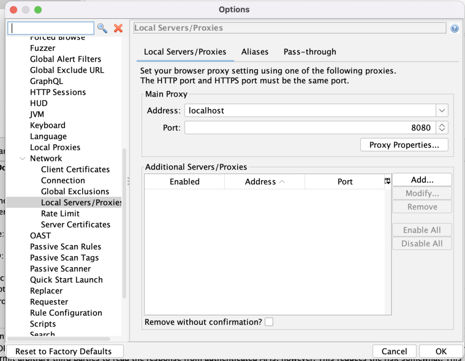This screenshot has height=361, width=465.
Task: Open GraphQL options
Action: click(x=47, y=81)
